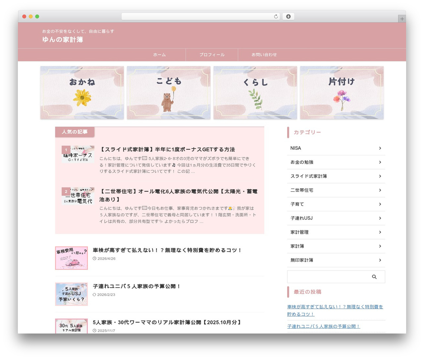Click the clock icon beside 2026/4/26
Viewport: 424px width, 359px height.
click(94, 259)
